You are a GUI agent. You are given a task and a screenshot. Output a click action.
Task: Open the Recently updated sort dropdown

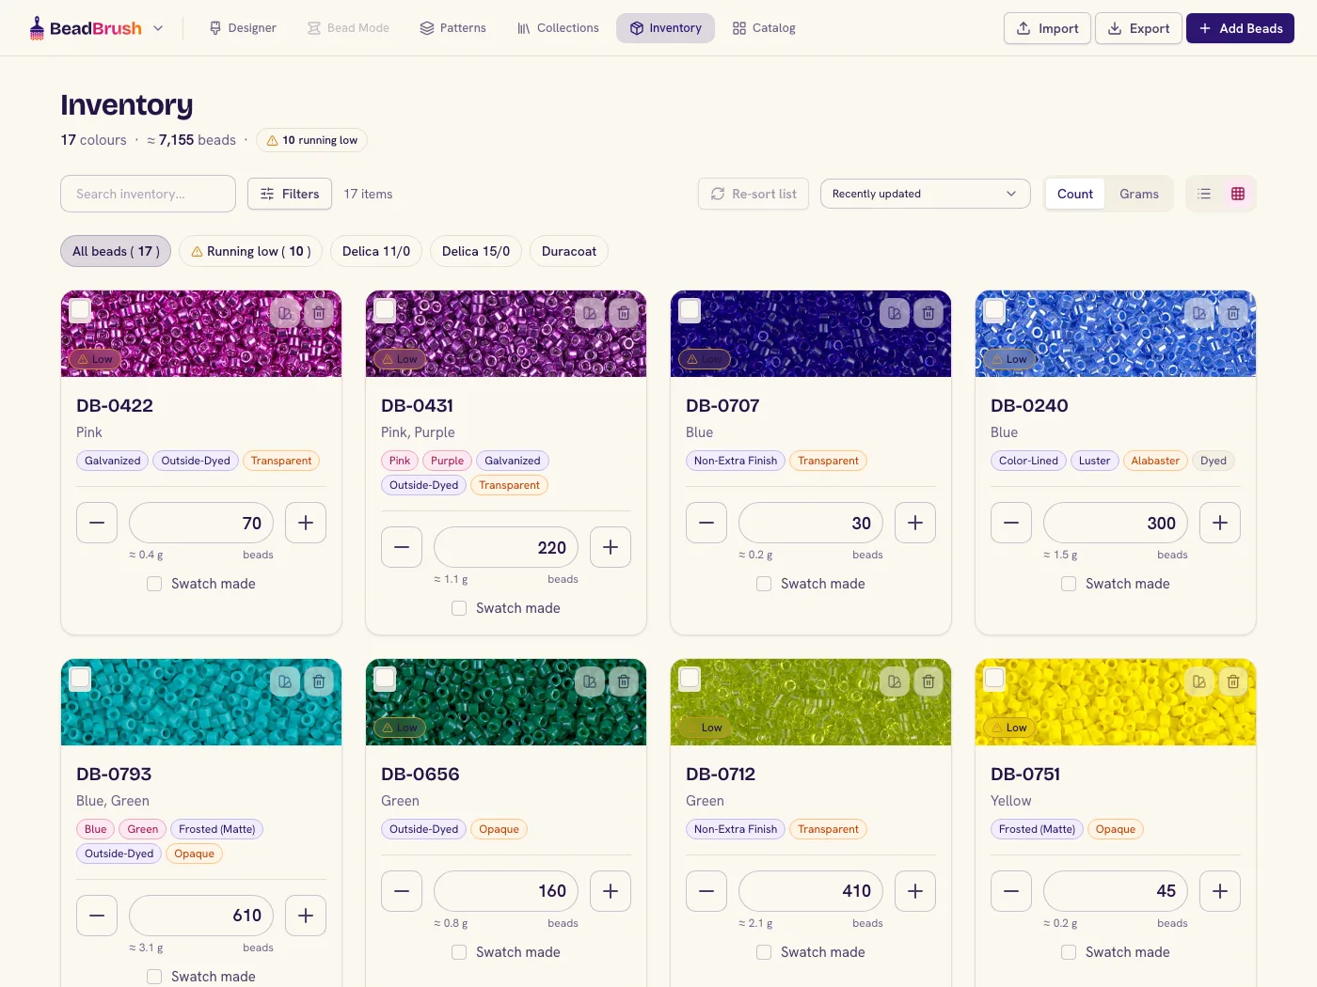tap(926, 194)
